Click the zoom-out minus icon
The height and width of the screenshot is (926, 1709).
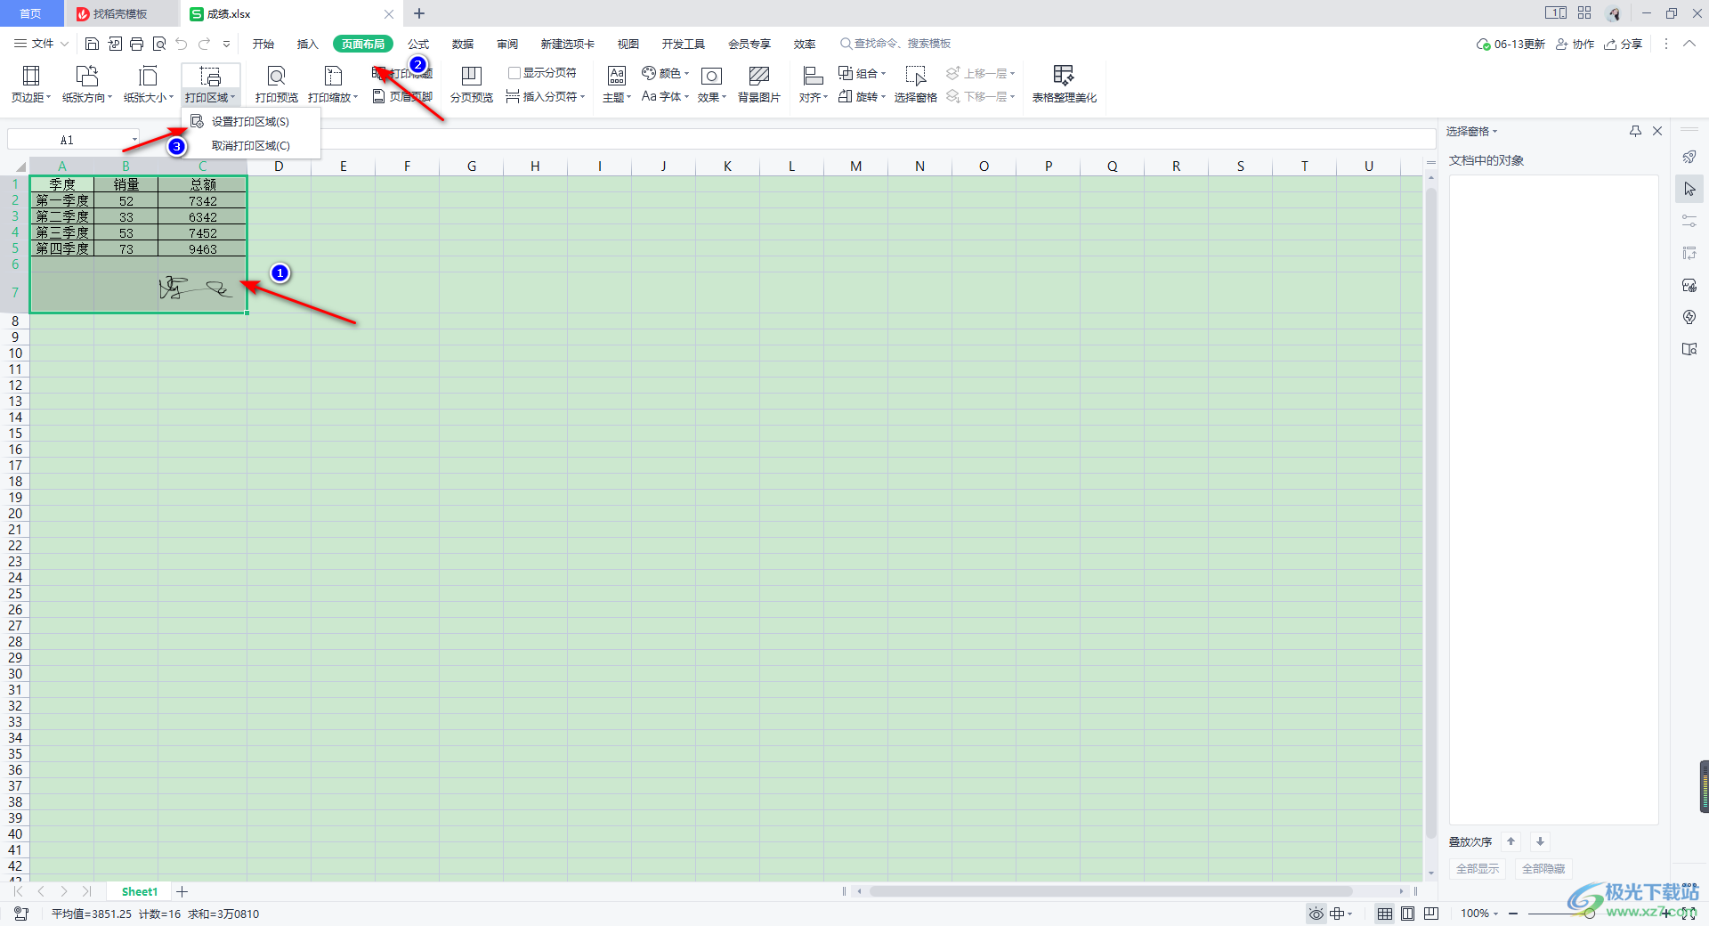[1513, 914]
